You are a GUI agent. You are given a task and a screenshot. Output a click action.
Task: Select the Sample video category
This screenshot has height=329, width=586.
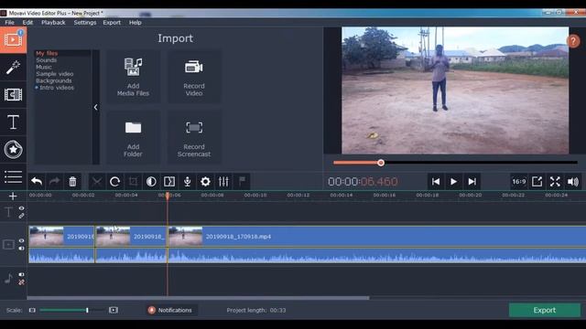[x=55, y=74]
